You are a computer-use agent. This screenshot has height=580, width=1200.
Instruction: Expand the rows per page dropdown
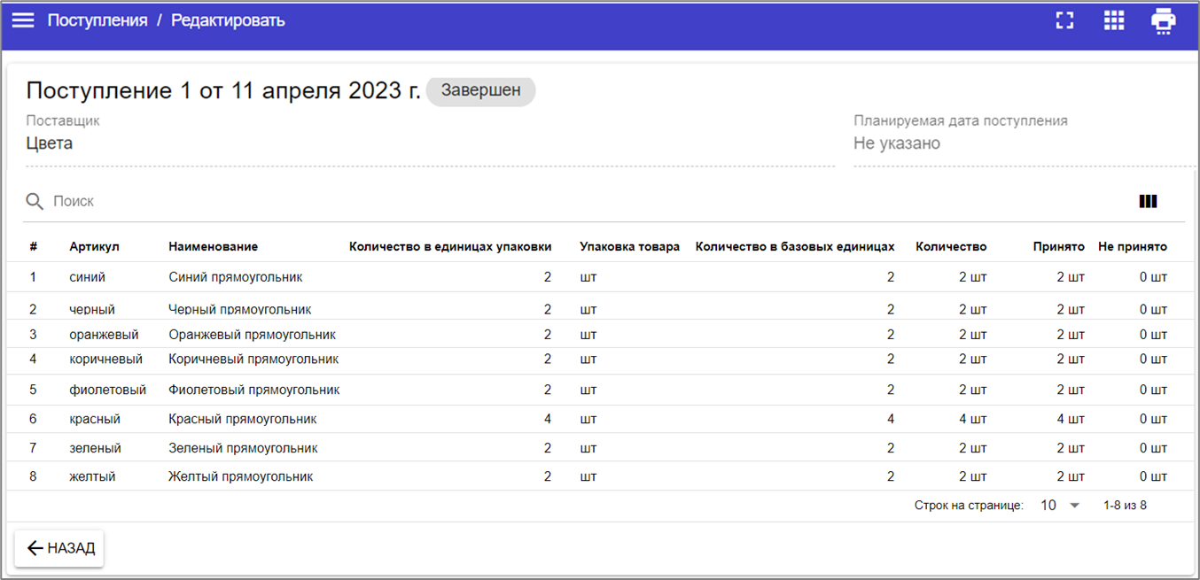tap(1060, 506)
